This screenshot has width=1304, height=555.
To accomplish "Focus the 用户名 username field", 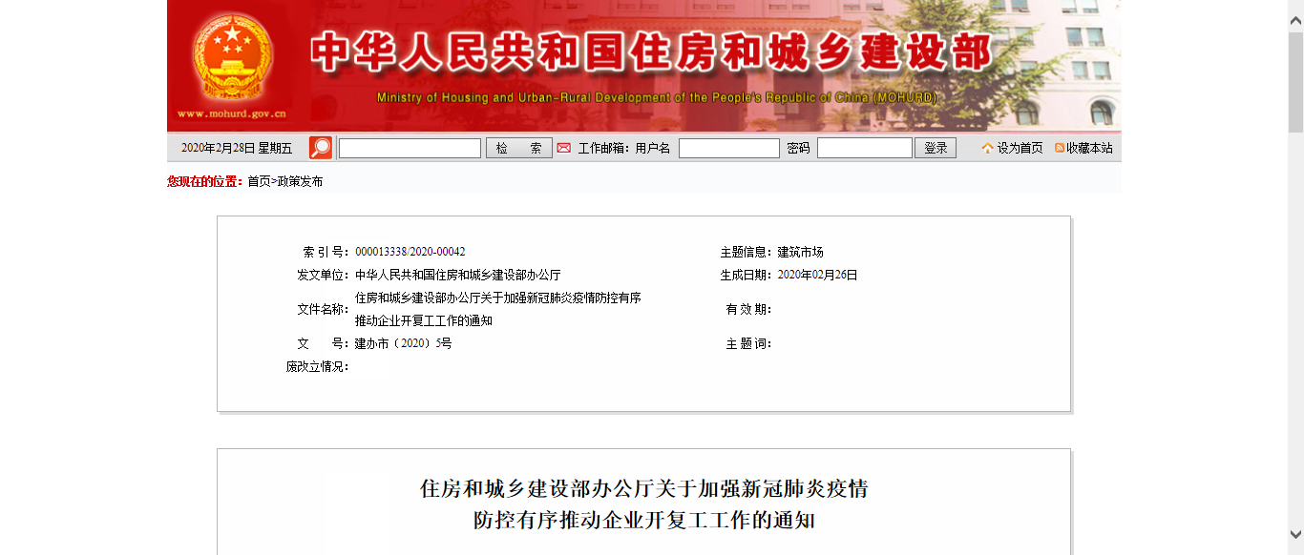I will coord(728,148).
